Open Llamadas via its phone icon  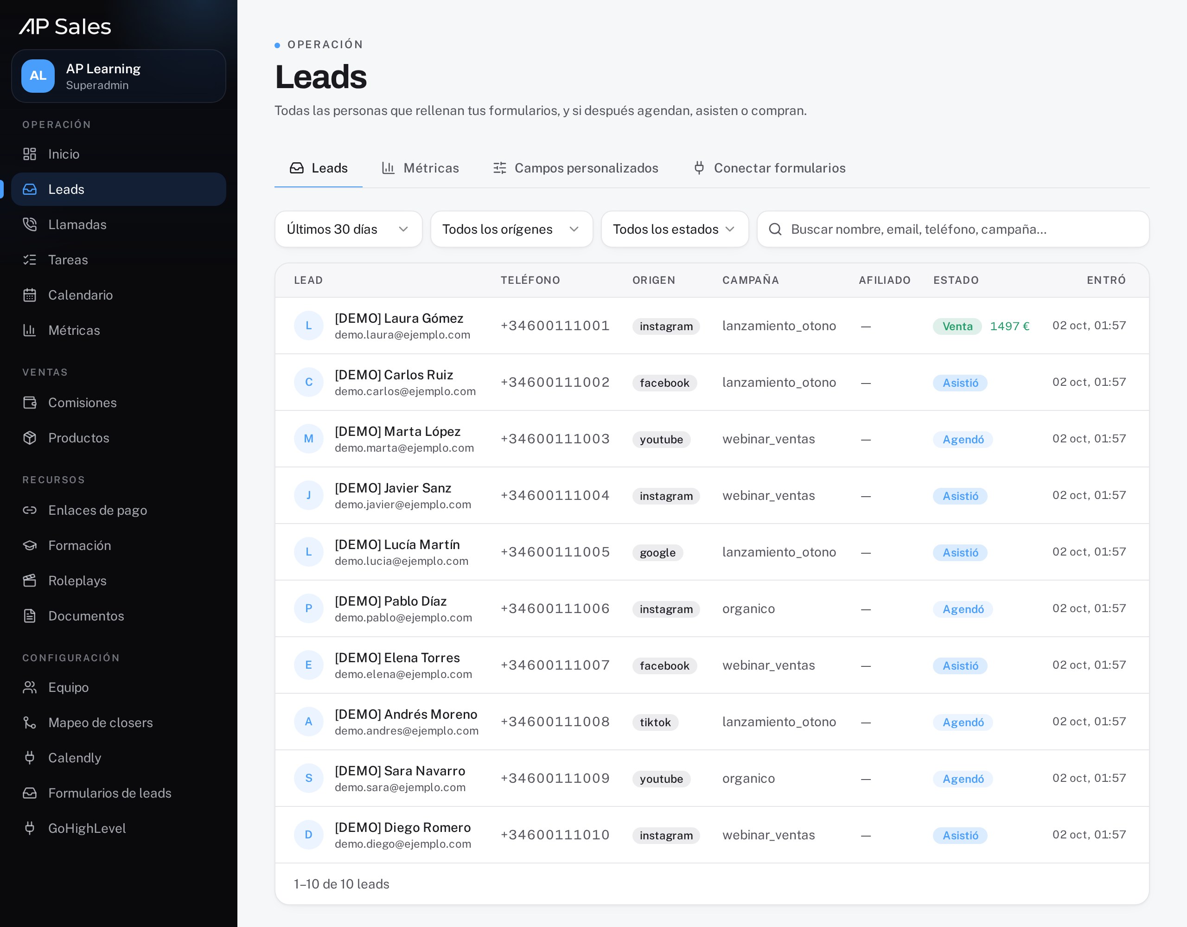click(29, 224)
